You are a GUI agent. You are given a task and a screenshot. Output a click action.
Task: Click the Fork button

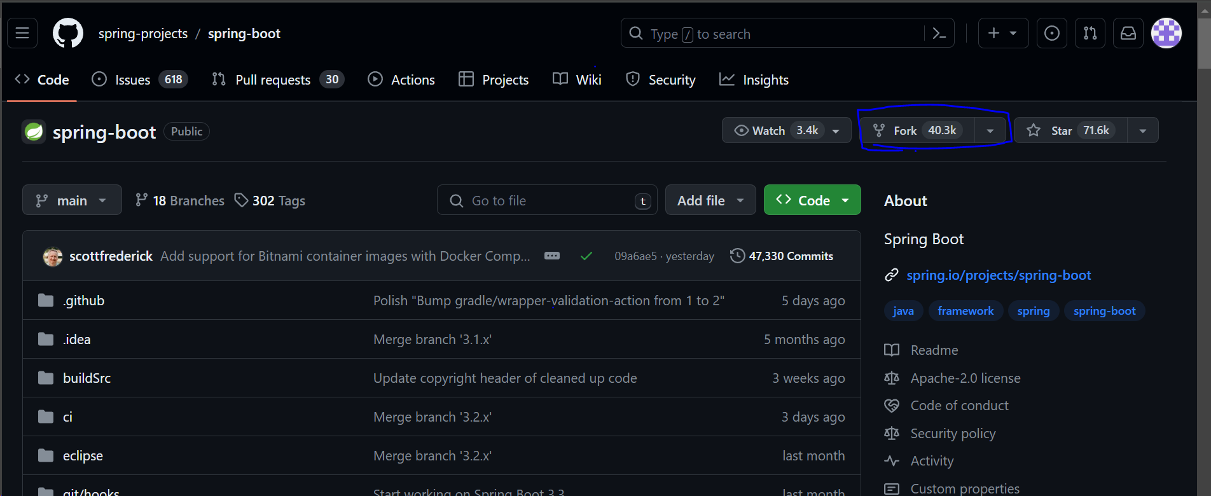[x=918, y=130]
